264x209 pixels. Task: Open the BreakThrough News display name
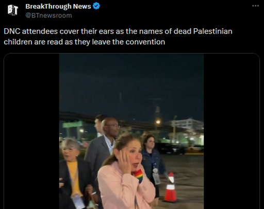[x=58, y=6]
